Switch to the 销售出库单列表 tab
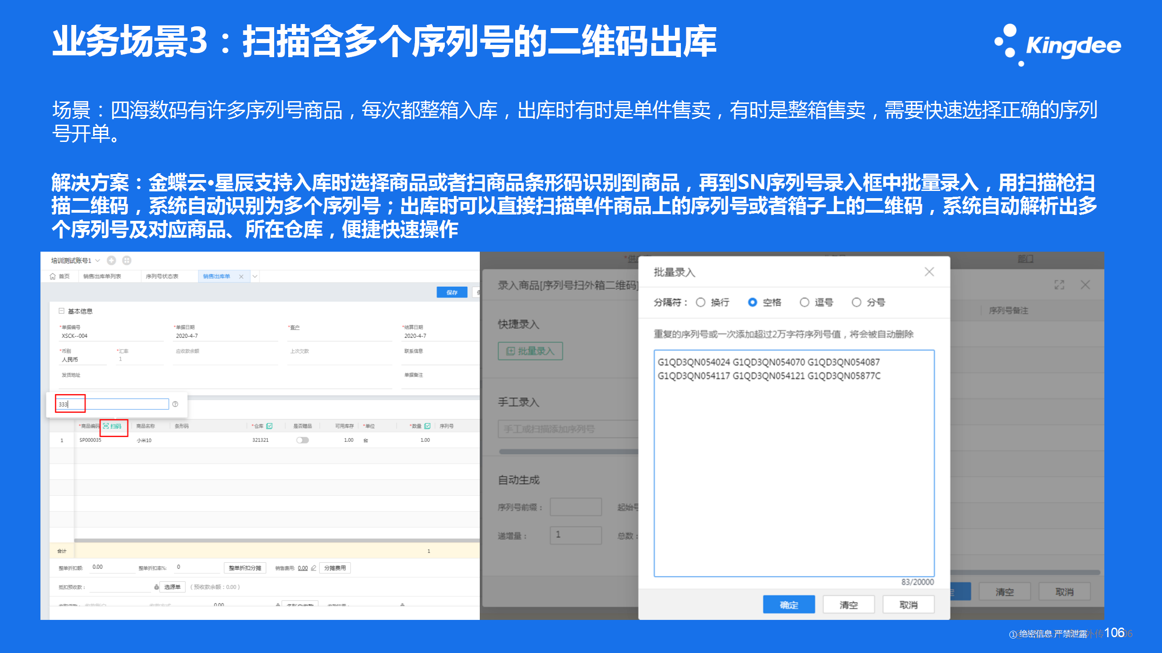Image resolution: width=1162 pixels, height=653 pixels. pyautogui.click(x=102, y=276)
